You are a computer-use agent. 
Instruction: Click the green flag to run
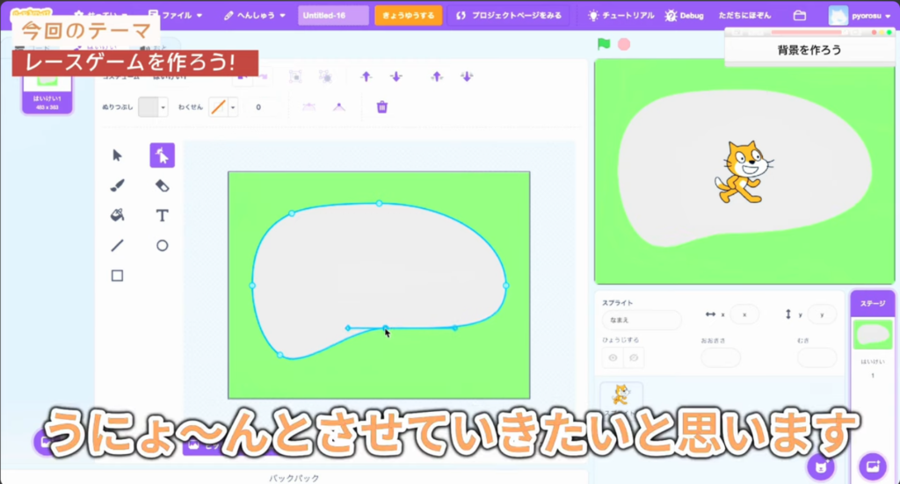604,44
